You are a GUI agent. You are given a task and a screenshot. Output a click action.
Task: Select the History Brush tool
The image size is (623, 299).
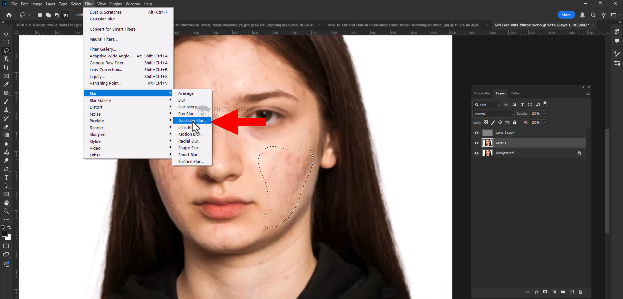pos(6,118)
